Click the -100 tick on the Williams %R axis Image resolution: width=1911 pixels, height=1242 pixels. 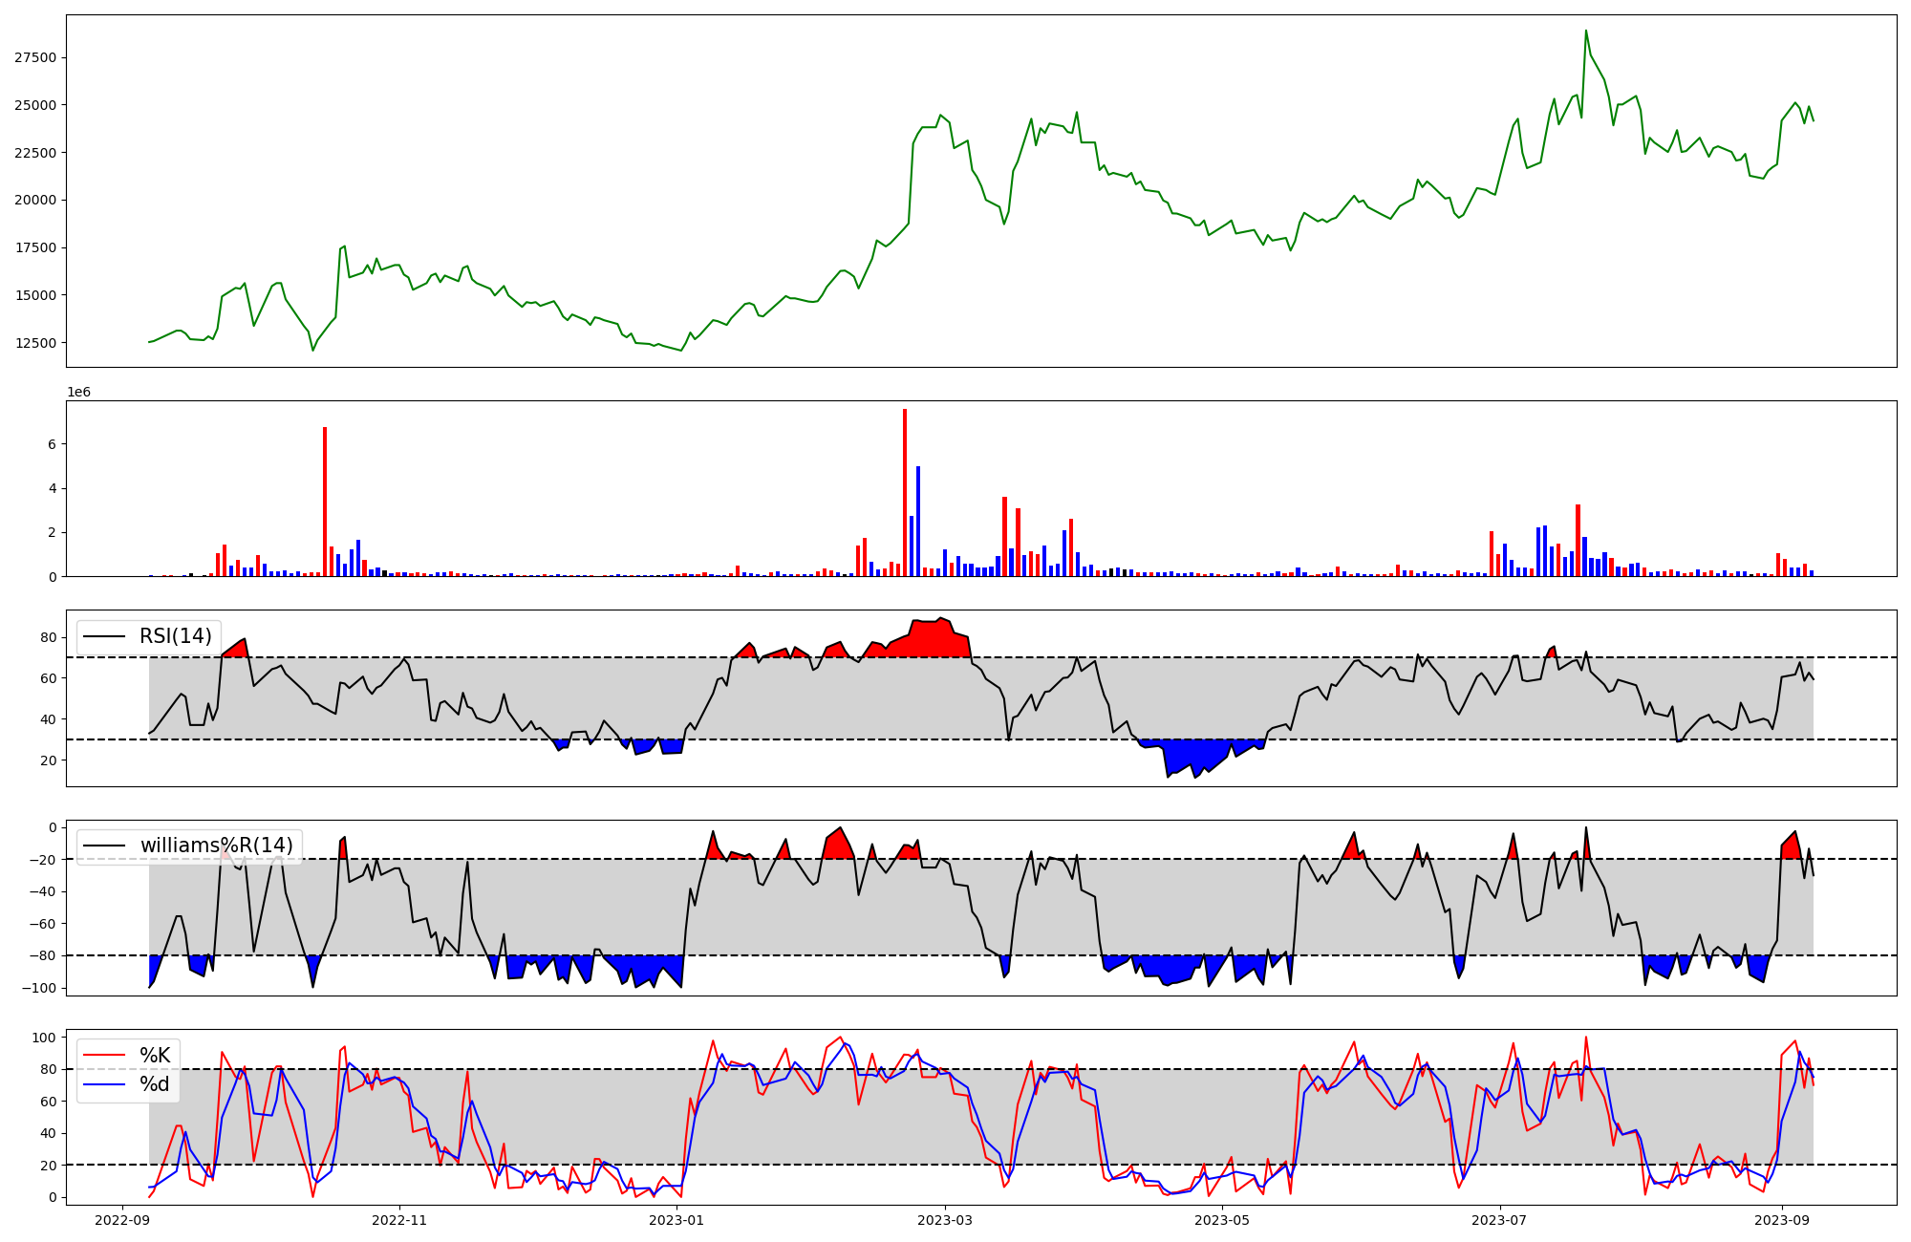[39, 988]
